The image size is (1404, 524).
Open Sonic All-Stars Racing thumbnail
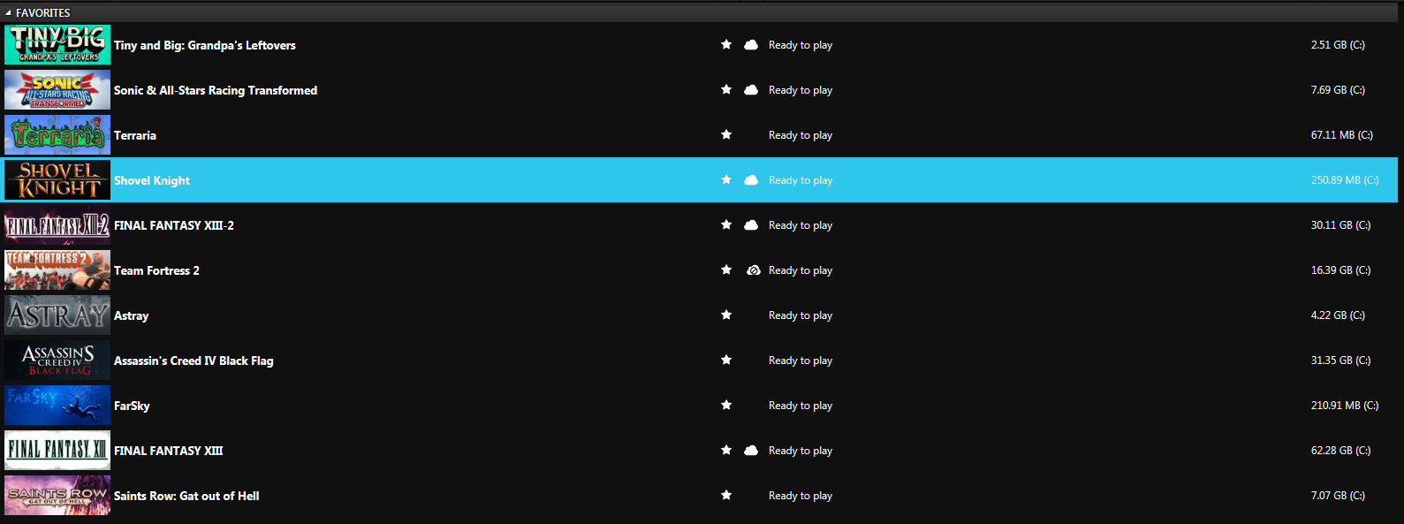click(x=57, y=89)
